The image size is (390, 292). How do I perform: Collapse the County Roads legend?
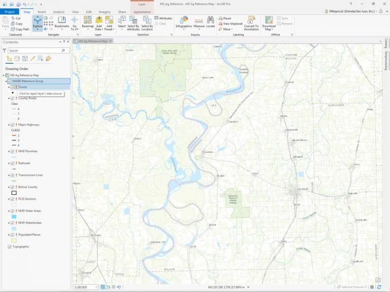click(9, 98)
